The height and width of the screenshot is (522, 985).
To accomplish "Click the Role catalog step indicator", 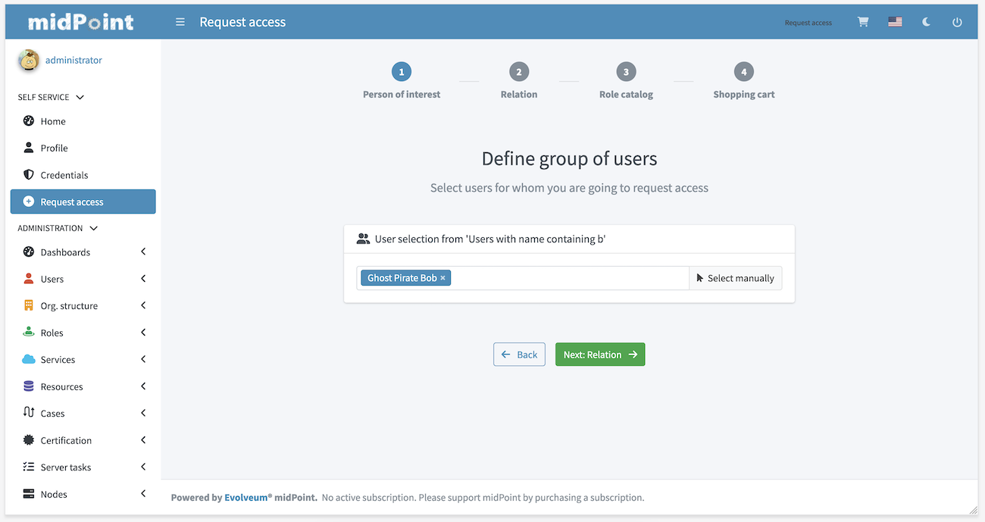I will pyautogui.click(x=626, y=71).
